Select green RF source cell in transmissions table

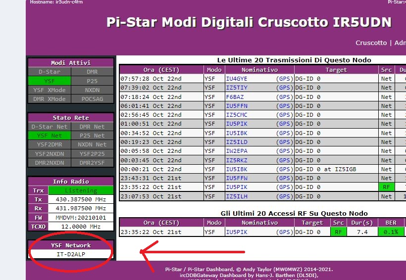pyautogui.click(x=386, y=187)
